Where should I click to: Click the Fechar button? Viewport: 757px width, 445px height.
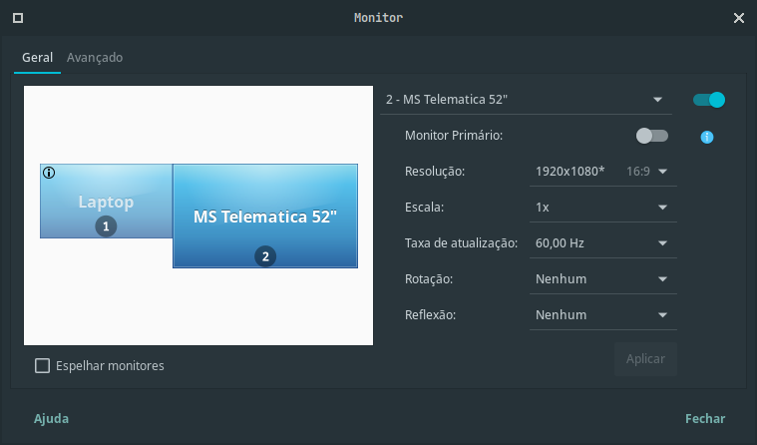(705, 418)
